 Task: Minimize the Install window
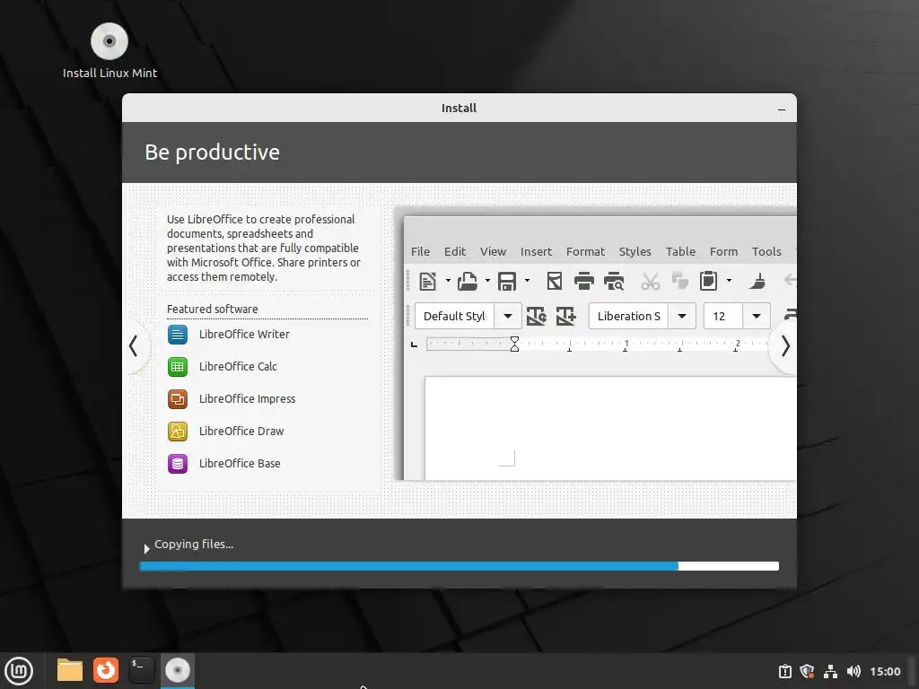point(782,109)
